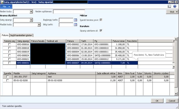Expand the Stok menu button

point(172,12)
